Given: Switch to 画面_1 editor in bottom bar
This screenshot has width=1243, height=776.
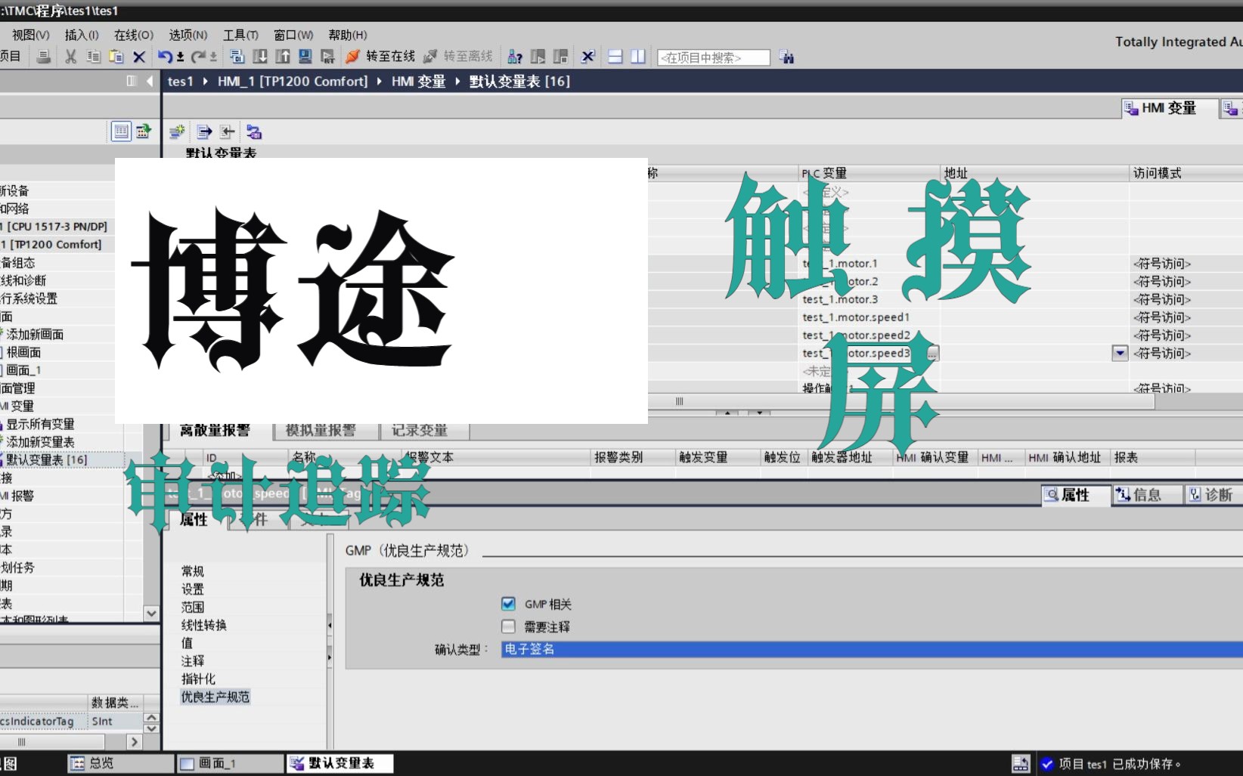Looking at the screenshot, I should click(231, 764).
